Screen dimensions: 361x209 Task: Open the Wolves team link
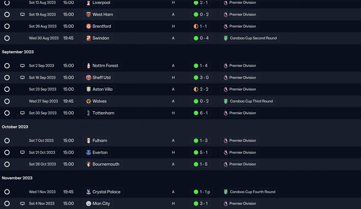[99, 101]
